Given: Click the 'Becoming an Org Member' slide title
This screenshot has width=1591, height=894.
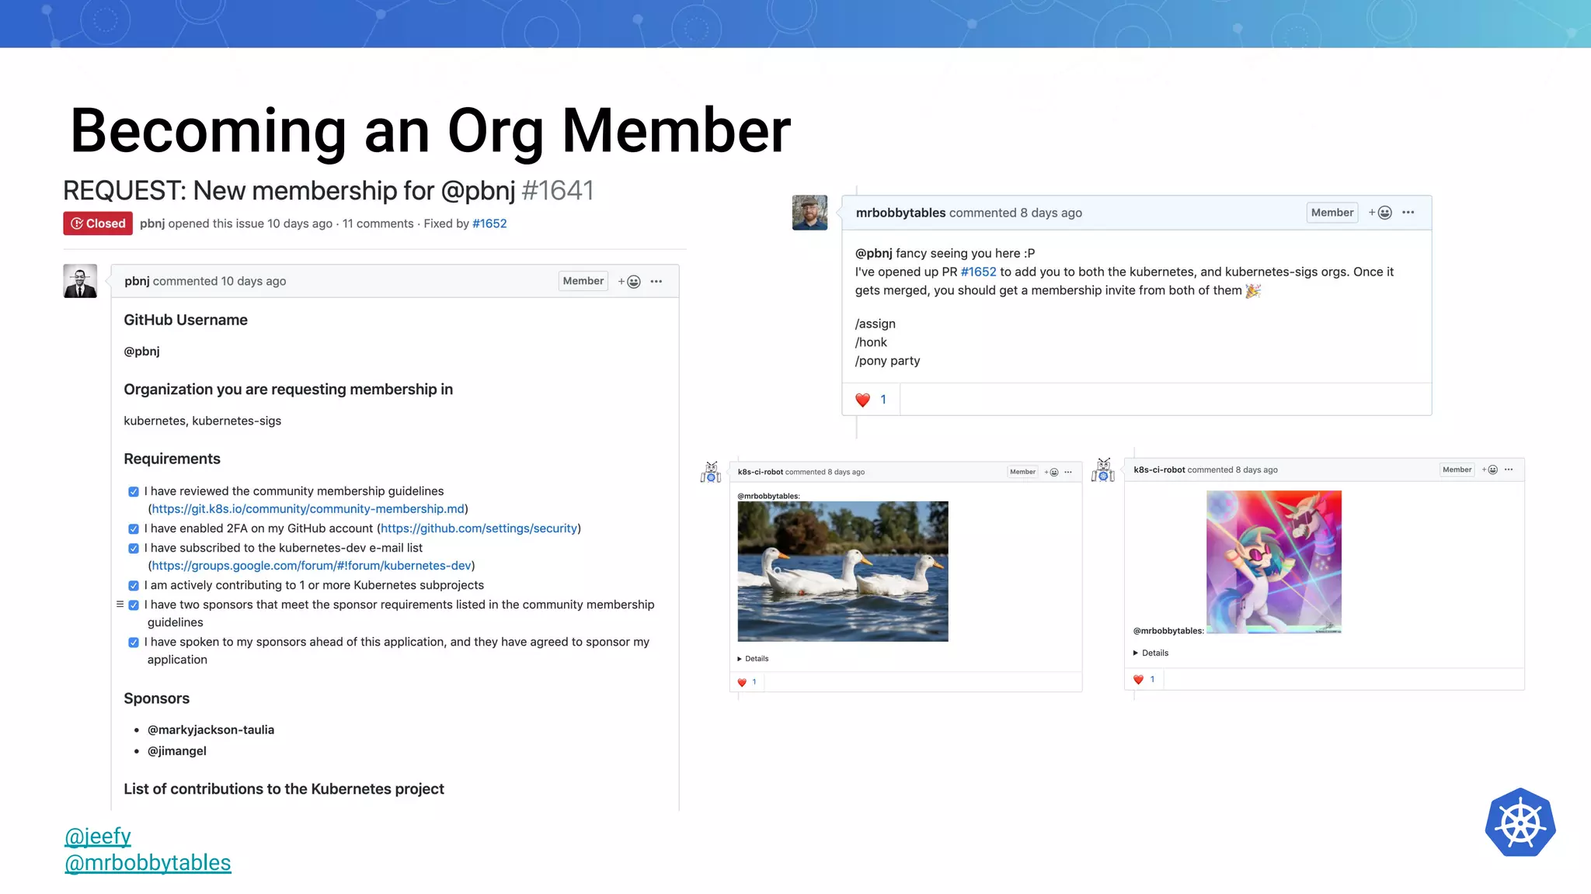Looking at the screenshot, I should coord(431,130).
